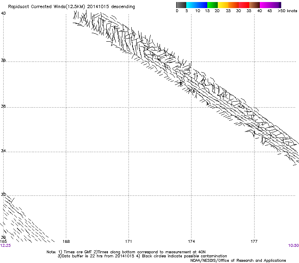The width and height of the screenshot is (299, 263).
Task: Click the latitude label 38
Action: [3, 60]
